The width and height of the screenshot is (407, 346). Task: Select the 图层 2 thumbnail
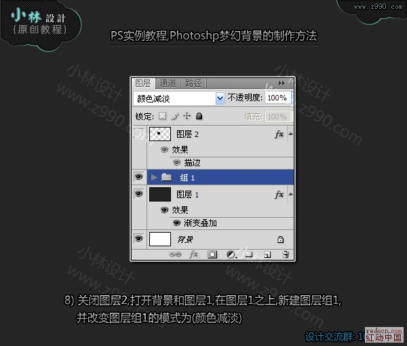click(160, 134)
